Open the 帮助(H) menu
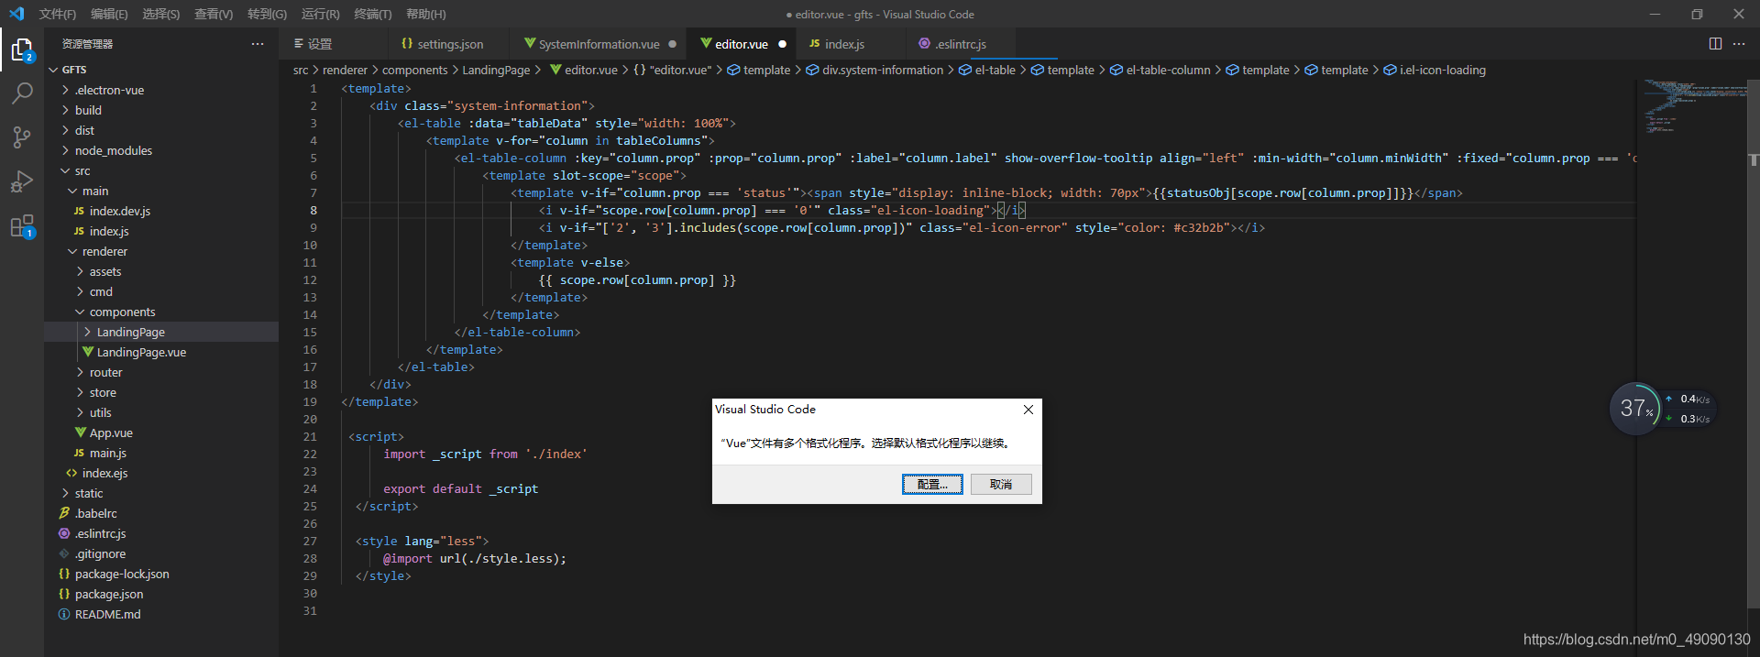Viewport: 1760px width, 657px height. pyautogui.click(x=425, y=14)
